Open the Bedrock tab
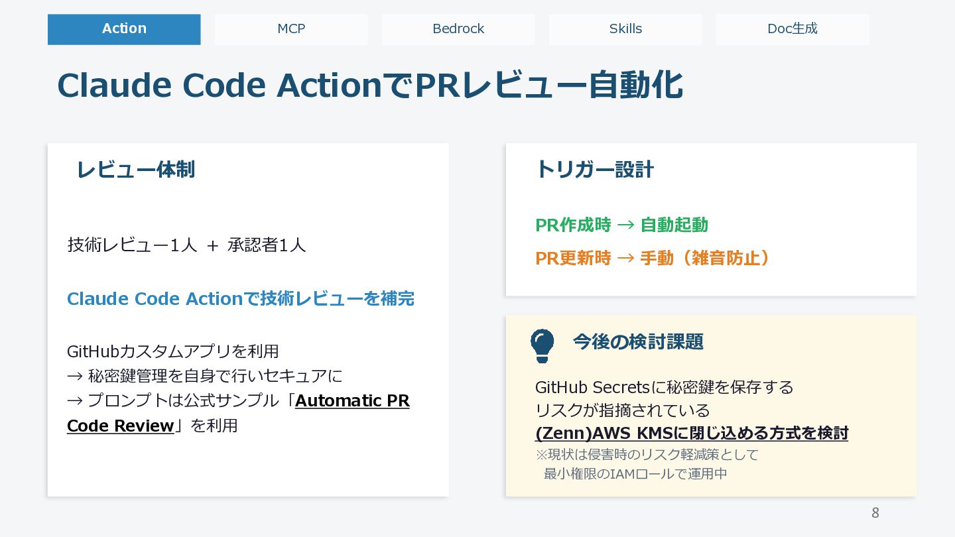 coord(458,29)
